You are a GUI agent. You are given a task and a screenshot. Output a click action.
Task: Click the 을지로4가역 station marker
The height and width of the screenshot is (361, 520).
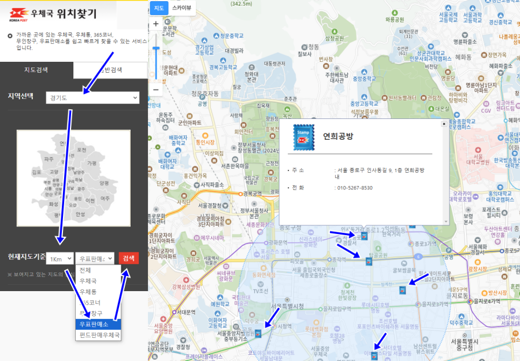[470, 302]
